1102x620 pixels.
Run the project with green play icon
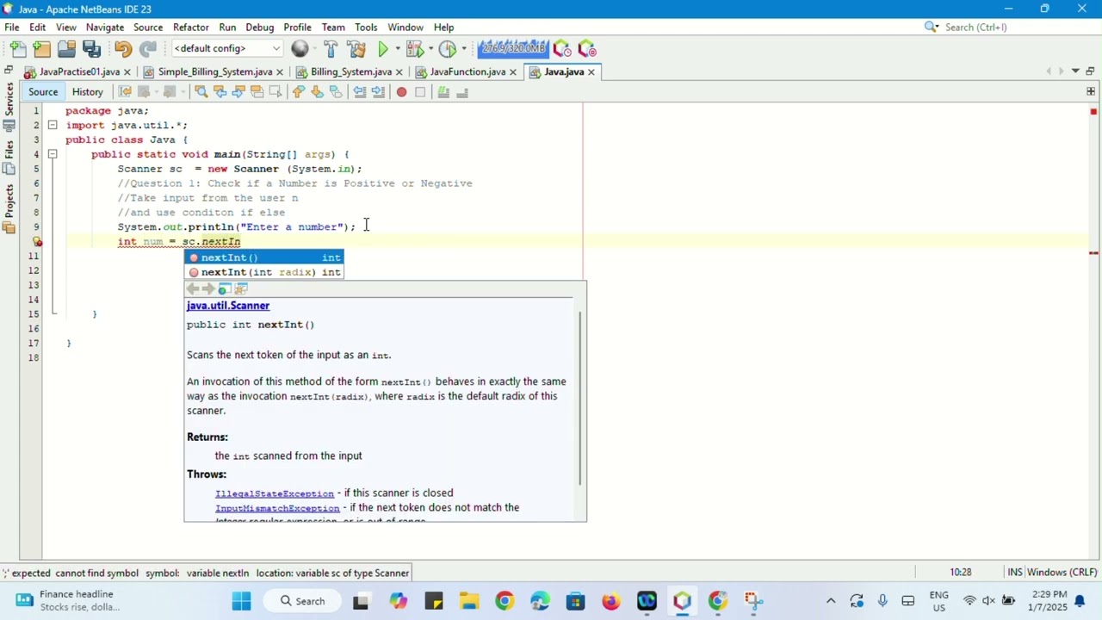tap(384, 49)
